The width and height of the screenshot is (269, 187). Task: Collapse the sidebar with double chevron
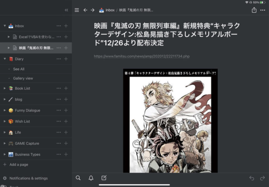tap(66, 10)
